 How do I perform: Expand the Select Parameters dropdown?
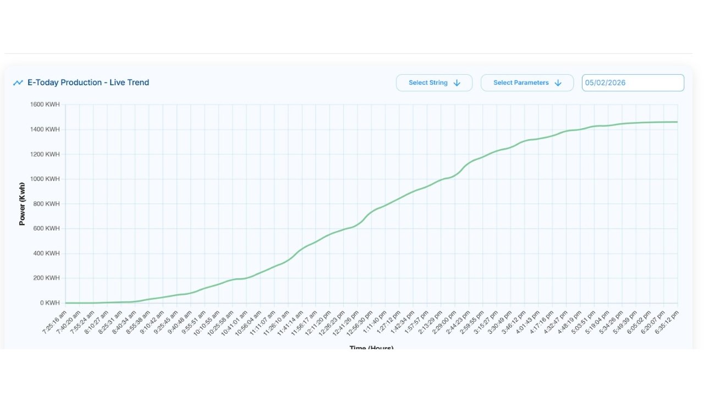click(527, 82)
